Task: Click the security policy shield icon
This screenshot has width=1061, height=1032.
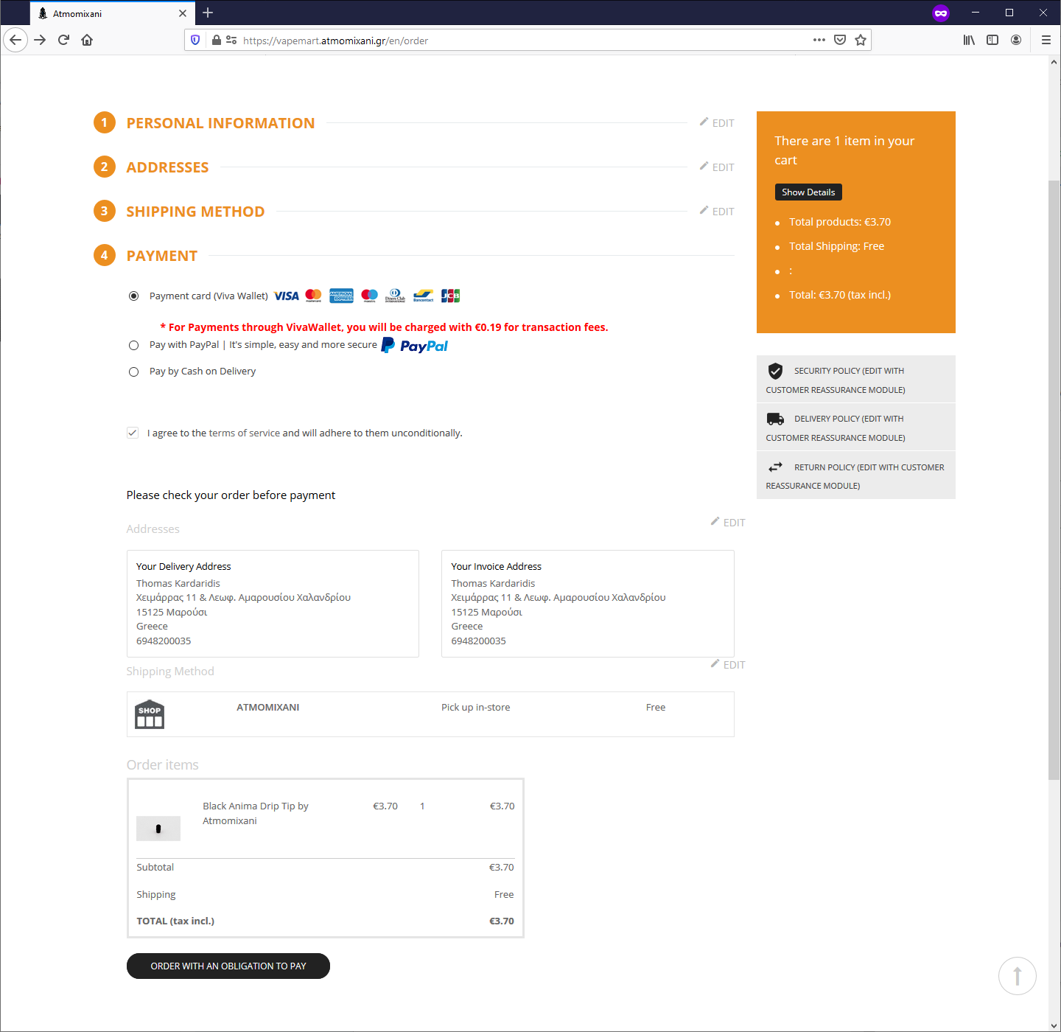Action: [x=776, y=371]
